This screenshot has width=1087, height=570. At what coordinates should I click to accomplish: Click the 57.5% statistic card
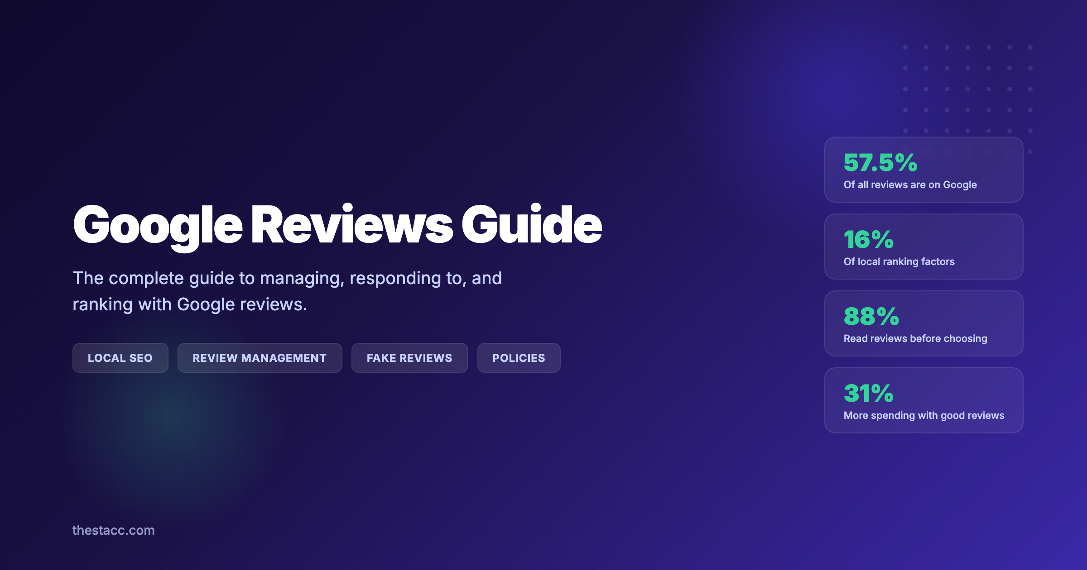coord(923,170)
